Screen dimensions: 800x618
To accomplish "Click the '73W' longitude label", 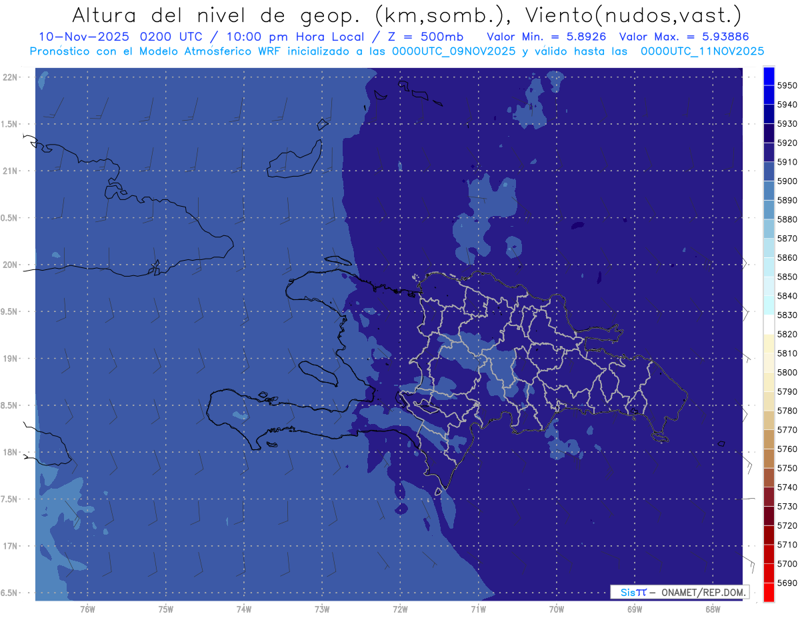I will point(322,609).
